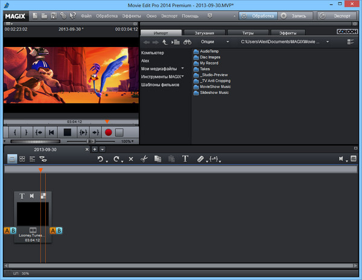
Task: Switch to scene overview mode
Action: 22,159
